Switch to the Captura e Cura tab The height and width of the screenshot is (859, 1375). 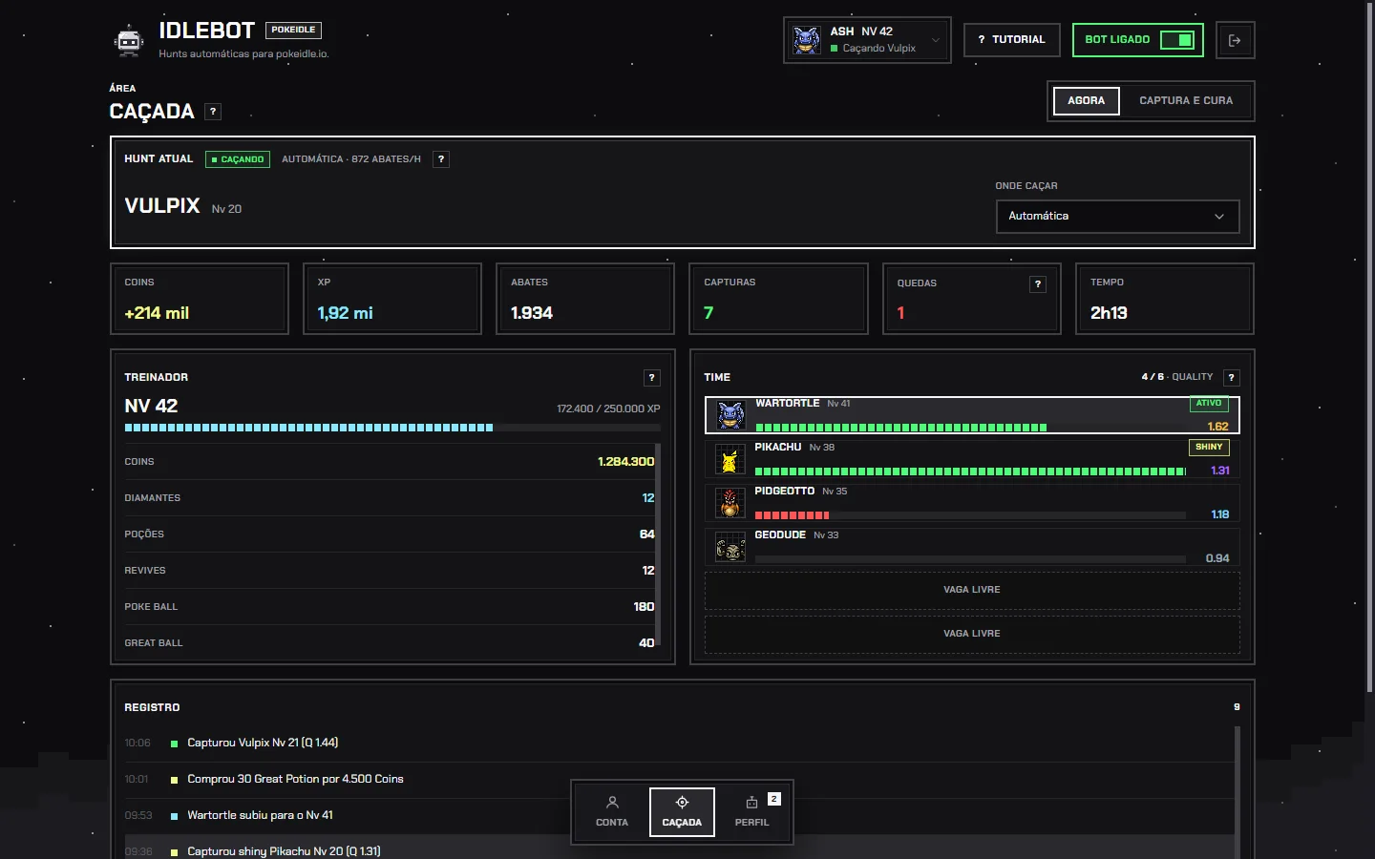(1186, 101)
